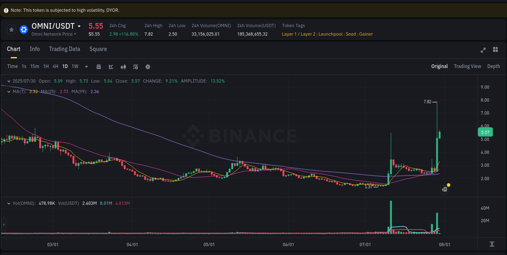Open the indicators overlay icon
This screenshot has width=507, height=255.
123,66
